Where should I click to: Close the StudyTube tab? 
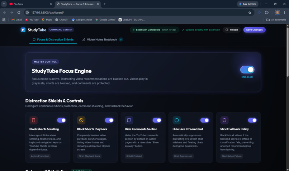click(98, 4)
